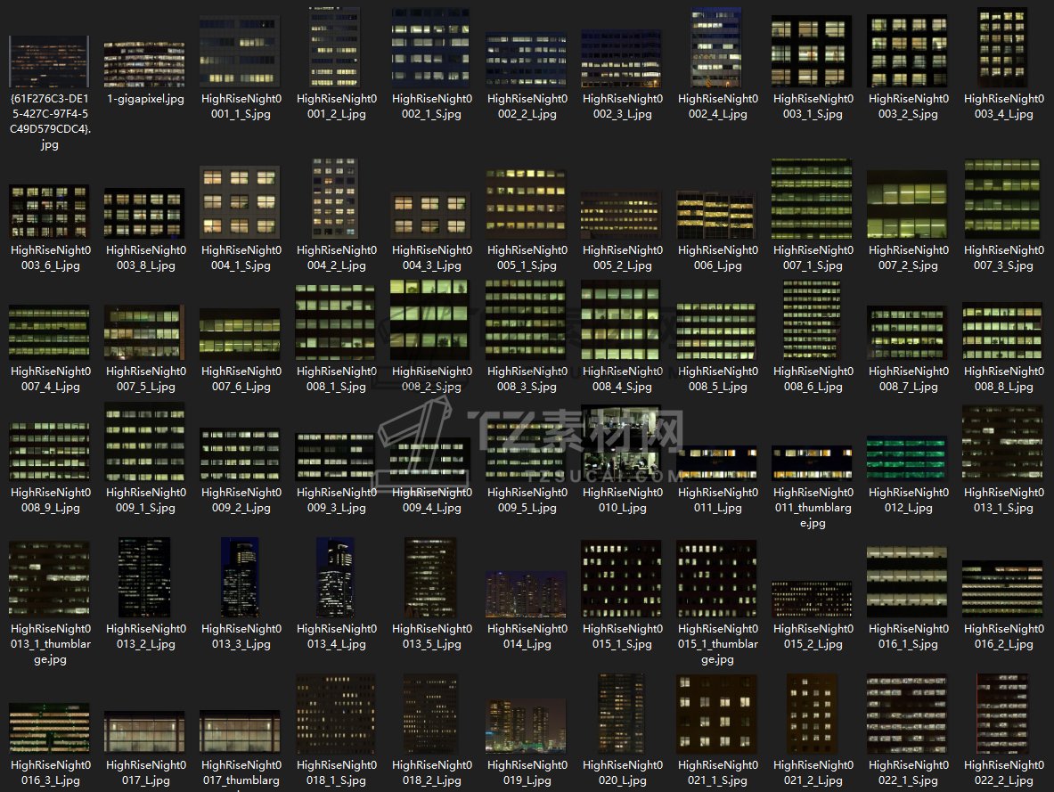Select HighRiseNight0016_1_S.jpg thumbnail

pos(908,582)
